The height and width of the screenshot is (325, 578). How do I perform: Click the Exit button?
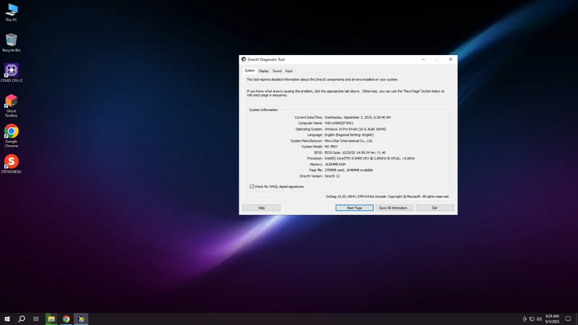(x=435, y=208)
